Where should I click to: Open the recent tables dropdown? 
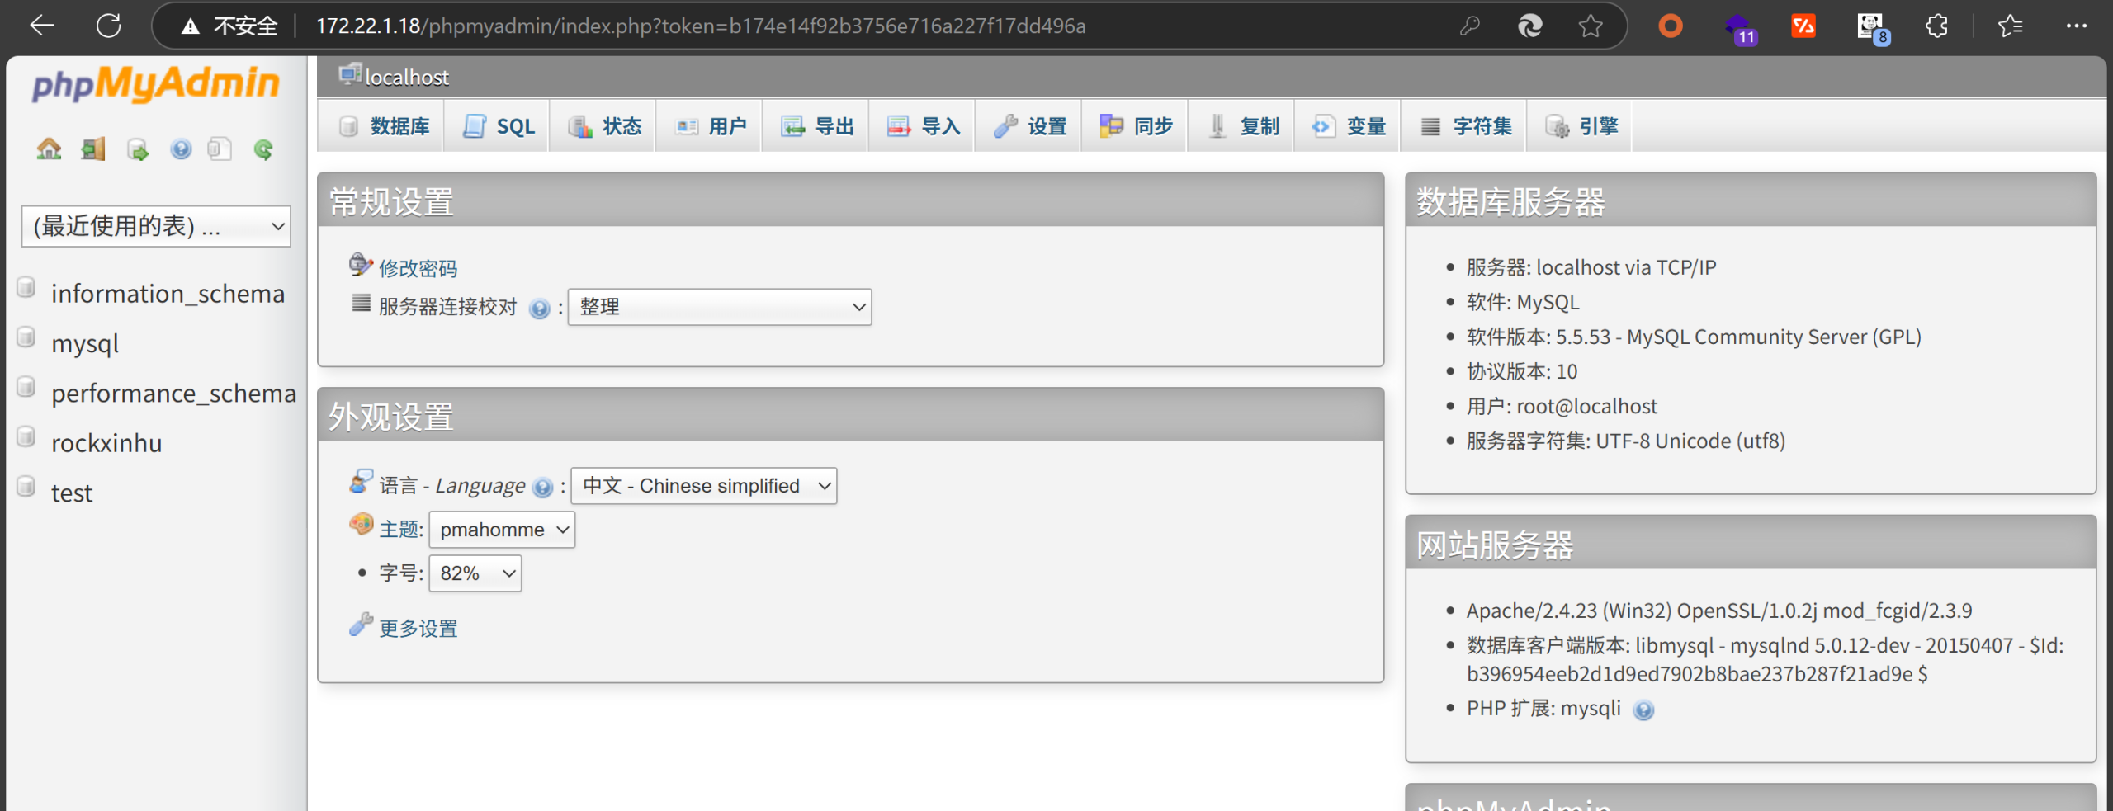tap(156, 226)
